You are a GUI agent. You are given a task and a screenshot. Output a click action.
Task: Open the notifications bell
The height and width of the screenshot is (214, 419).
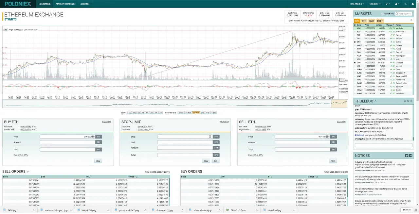413,4
